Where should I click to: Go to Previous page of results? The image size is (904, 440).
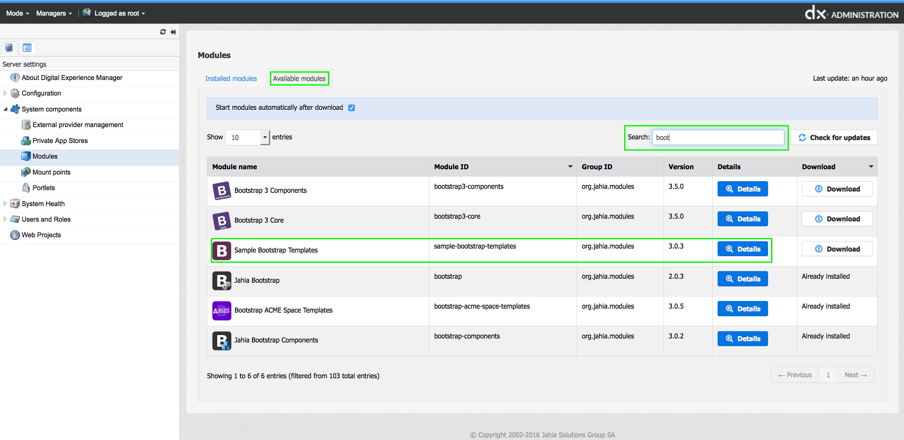[x=795, y=375]
